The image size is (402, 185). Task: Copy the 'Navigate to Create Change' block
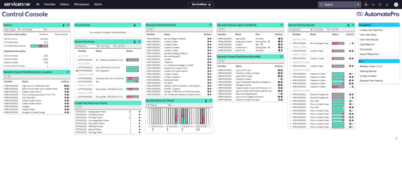pyautogui.click(x=68, y=112)
